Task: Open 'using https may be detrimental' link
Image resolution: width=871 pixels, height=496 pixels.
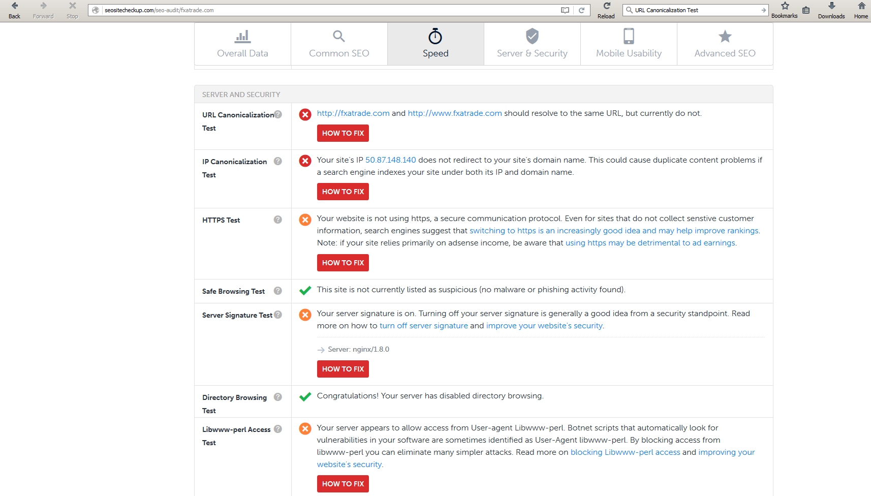Action: coord(650,243)
